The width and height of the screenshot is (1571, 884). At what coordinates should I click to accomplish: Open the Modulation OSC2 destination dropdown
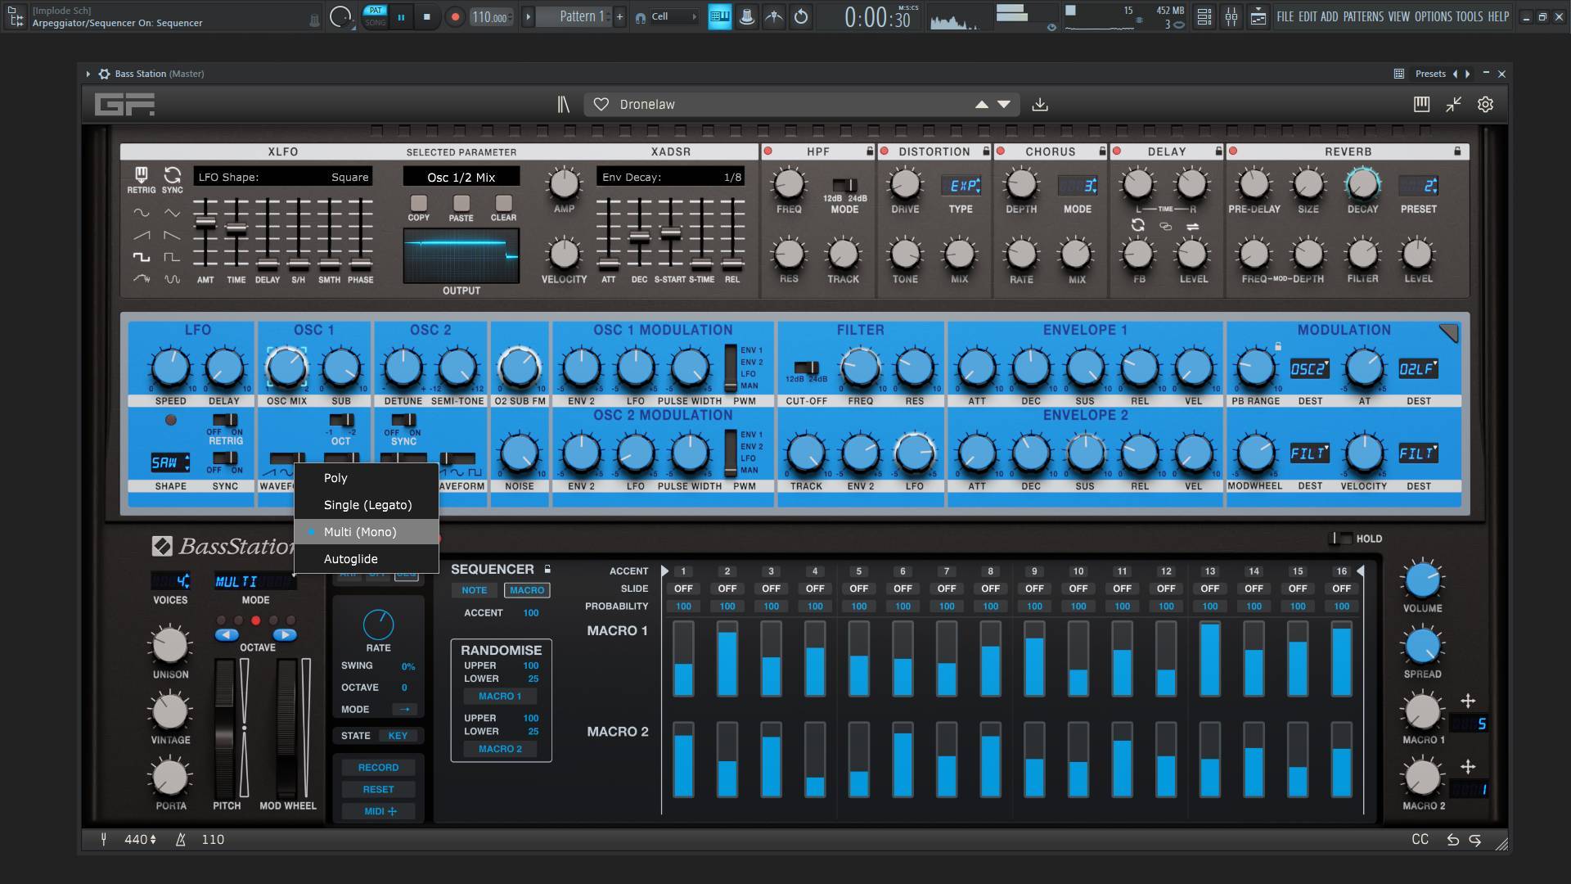tap(1309, 369)
